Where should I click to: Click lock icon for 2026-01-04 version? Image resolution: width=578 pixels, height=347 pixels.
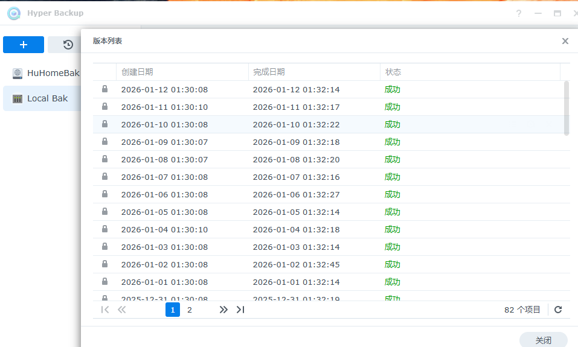[x=104, y=229]
